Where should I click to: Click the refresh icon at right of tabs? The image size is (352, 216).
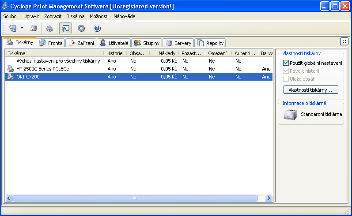click(x=344, y=41)
